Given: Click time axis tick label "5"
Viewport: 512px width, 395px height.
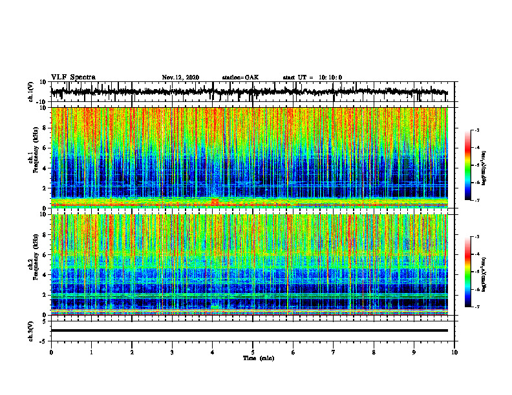Looking at the screenshot, I should (x=253, y=352).
